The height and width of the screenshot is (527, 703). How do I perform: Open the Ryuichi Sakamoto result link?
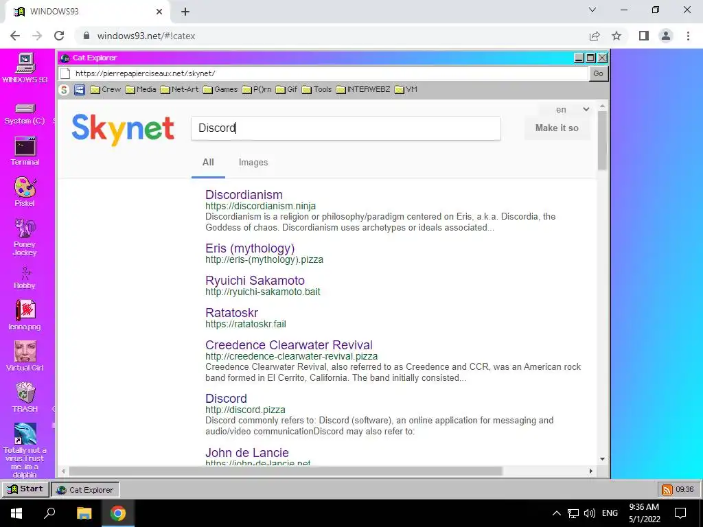(255, 281)
